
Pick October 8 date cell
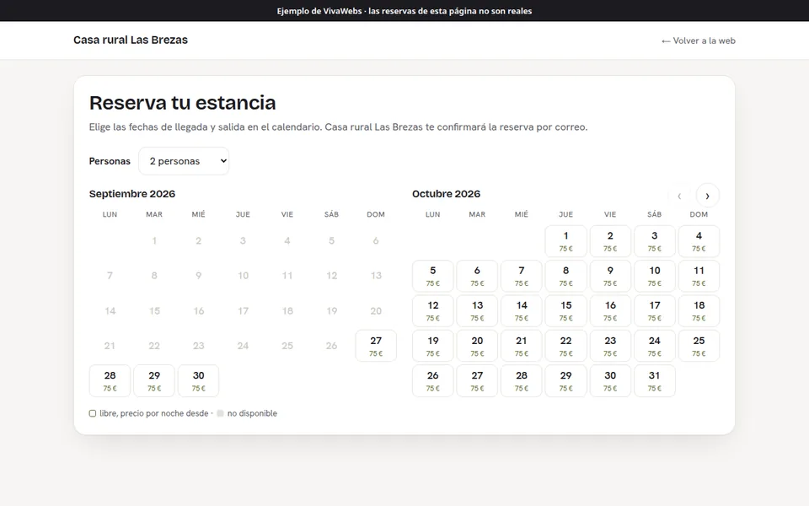(566, 277)
